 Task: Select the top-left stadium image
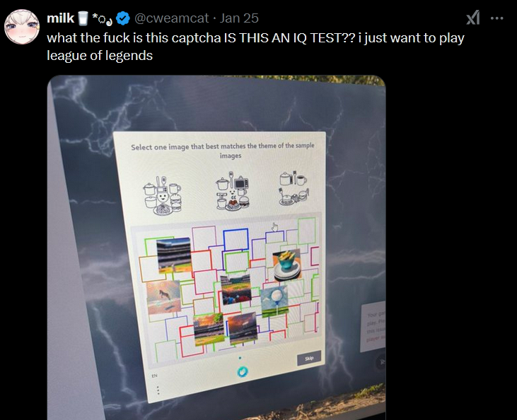[174, 255]
